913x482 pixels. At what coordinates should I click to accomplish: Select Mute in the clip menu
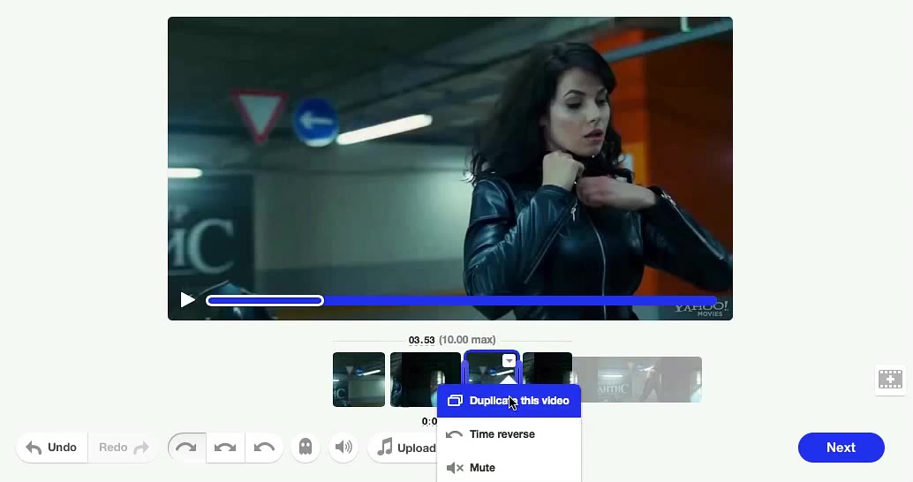pos(482,468)
